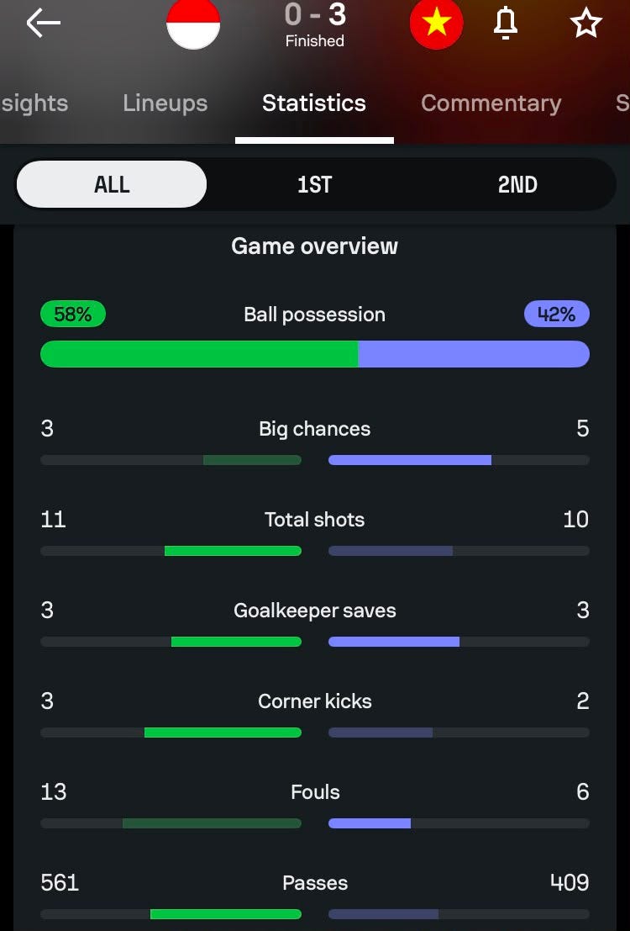Switch to 1ST half statistics
Image resolution: width=630 pixels, height=931 pixels.
314,184
